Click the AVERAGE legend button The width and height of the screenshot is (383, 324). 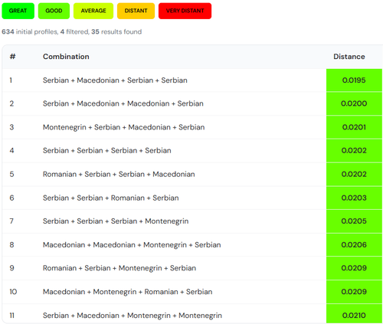pyautogui.click(x=93, y=11)
